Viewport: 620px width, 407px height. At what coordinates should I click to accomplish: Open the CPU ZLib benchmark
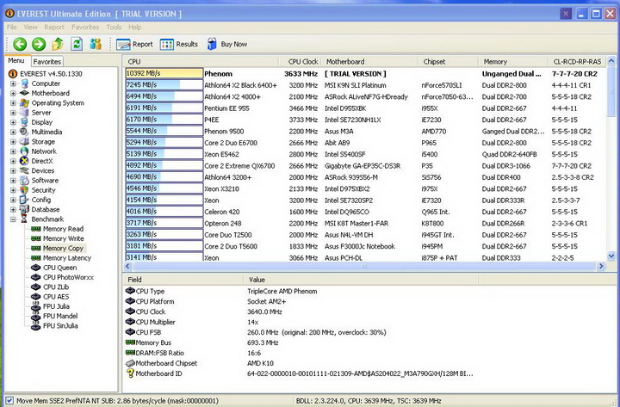tap(50, 287)
